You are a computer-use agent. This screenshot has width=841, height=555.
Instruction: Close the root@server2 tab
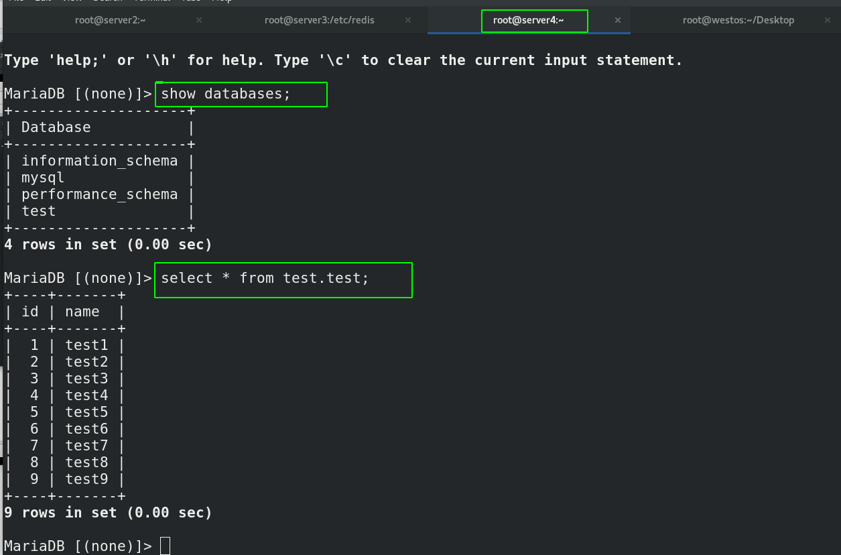(198, 20)
